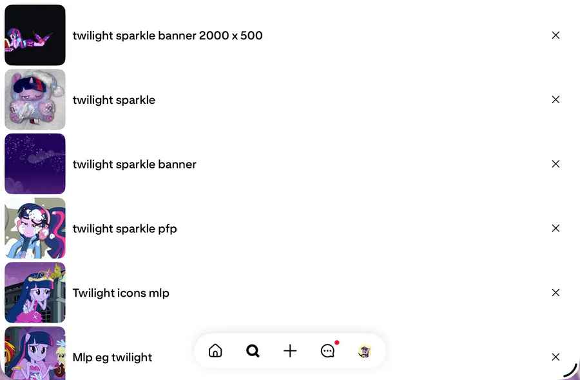Delete the 'Mlp eg twilight' recent search
Viewport: 580px width, 380px height.
coord(556,357)
